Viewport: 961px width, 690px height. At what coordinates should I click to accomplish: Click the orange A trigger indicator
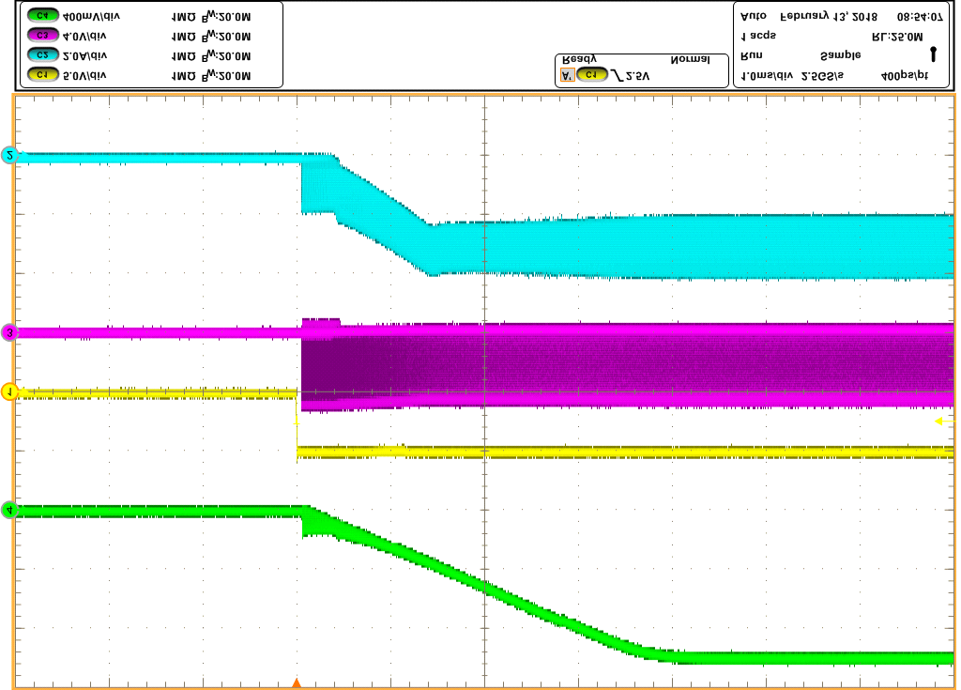click(566, 75)
